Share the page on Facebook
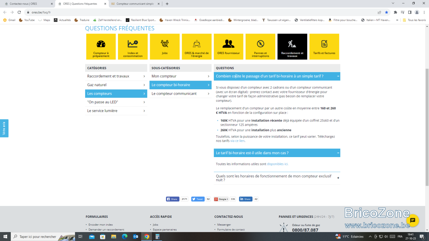 [173, 199]
